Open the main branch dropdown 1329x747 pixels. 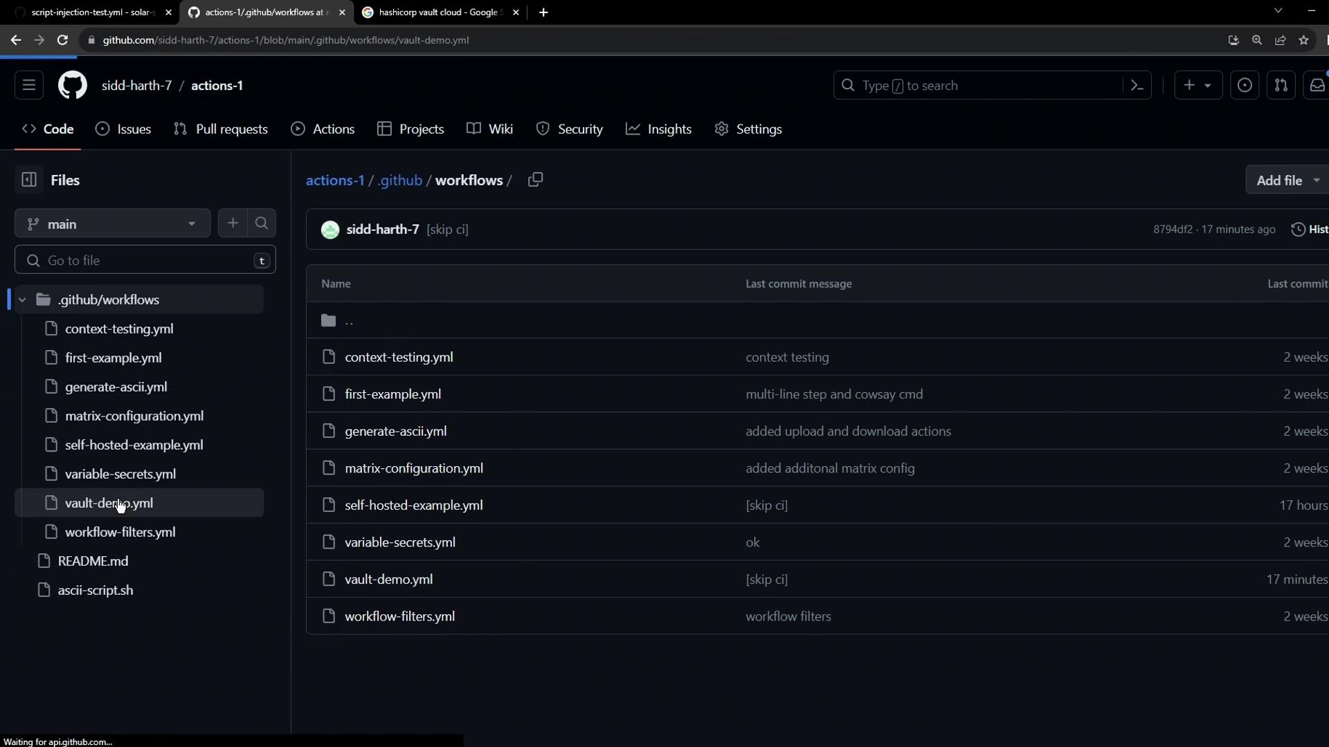click(112, 224)
